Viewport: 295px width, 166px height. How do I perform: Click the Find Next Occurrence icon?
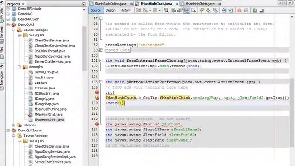(x=180, y=10)
